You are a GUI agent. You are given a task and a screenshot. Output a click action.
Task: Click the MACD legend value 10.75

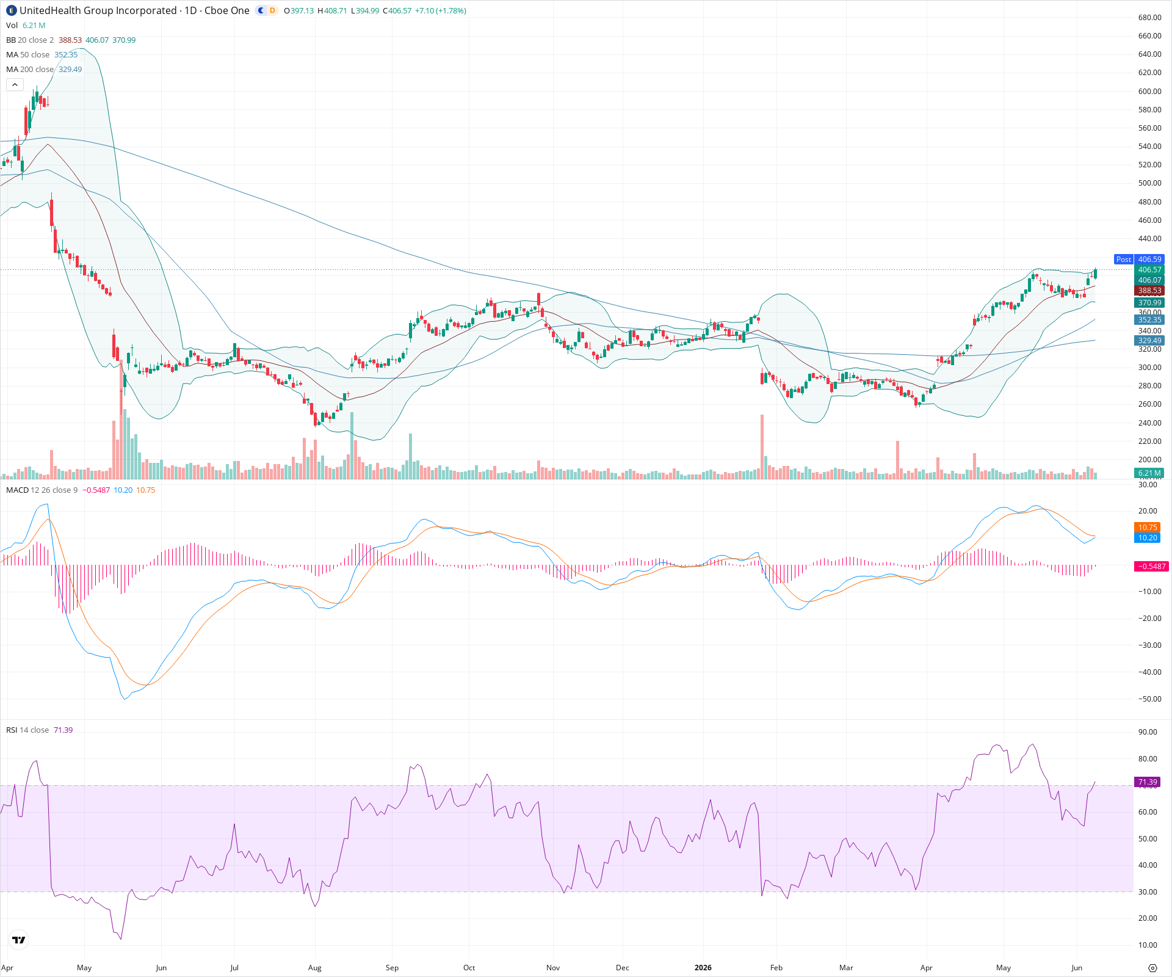146,490
